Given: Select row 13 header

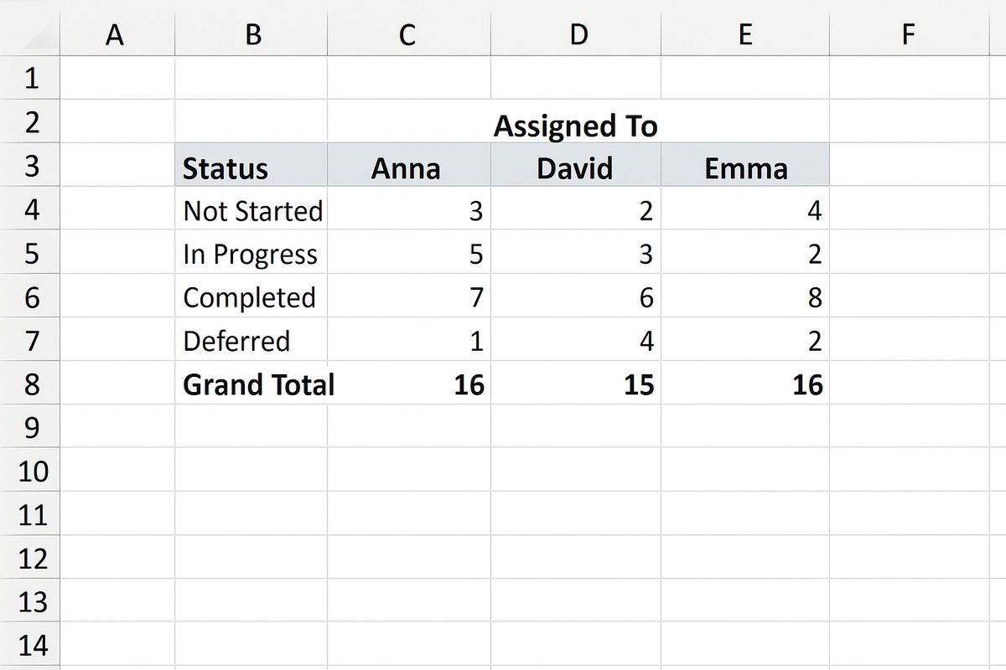Looking at the screenshot, I should pyautogui.click(x=30, y=600).
